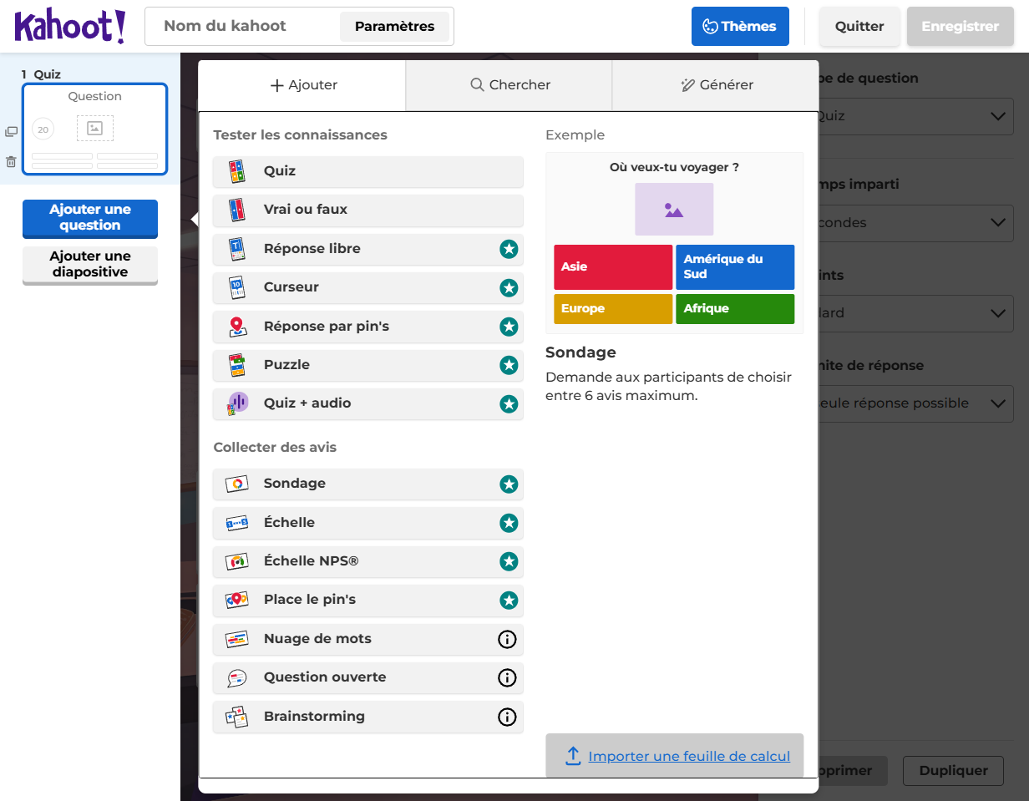Select the Vrai ou faux question type
The height and width of the screenshot is (801, 1029).
[x=368, y=210]
